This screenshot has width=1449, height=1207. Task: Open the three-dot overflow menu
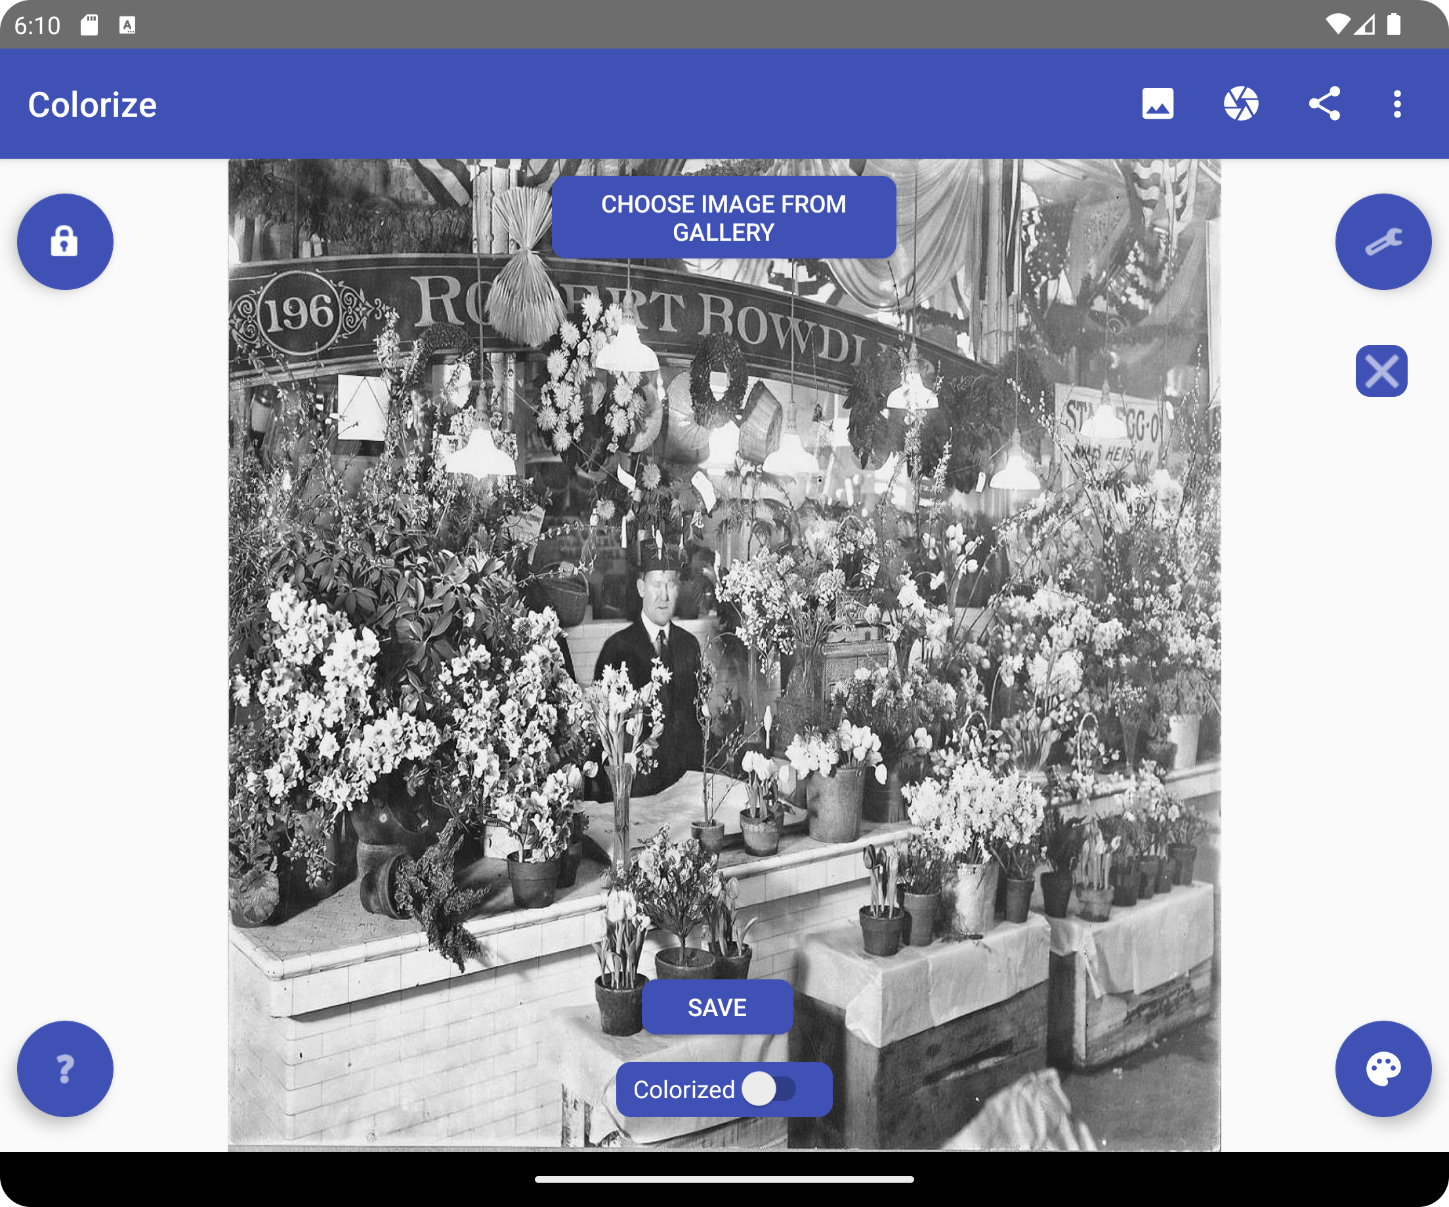point(1396,104)
